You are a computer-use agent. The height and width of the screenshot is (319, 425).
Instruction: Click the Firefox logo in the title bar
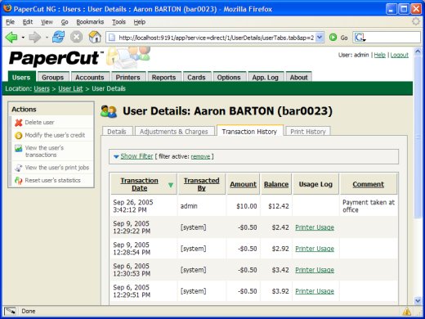click(x=7, y=8)
